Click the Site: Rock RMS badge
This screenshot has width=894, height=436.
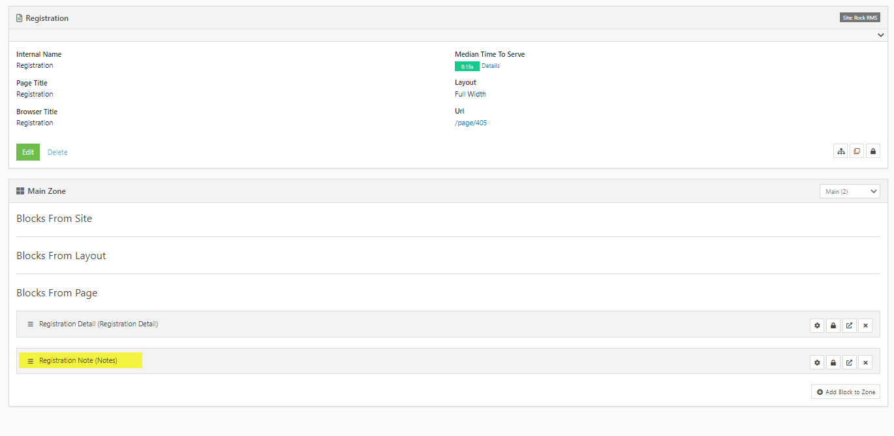pos(860,18)
